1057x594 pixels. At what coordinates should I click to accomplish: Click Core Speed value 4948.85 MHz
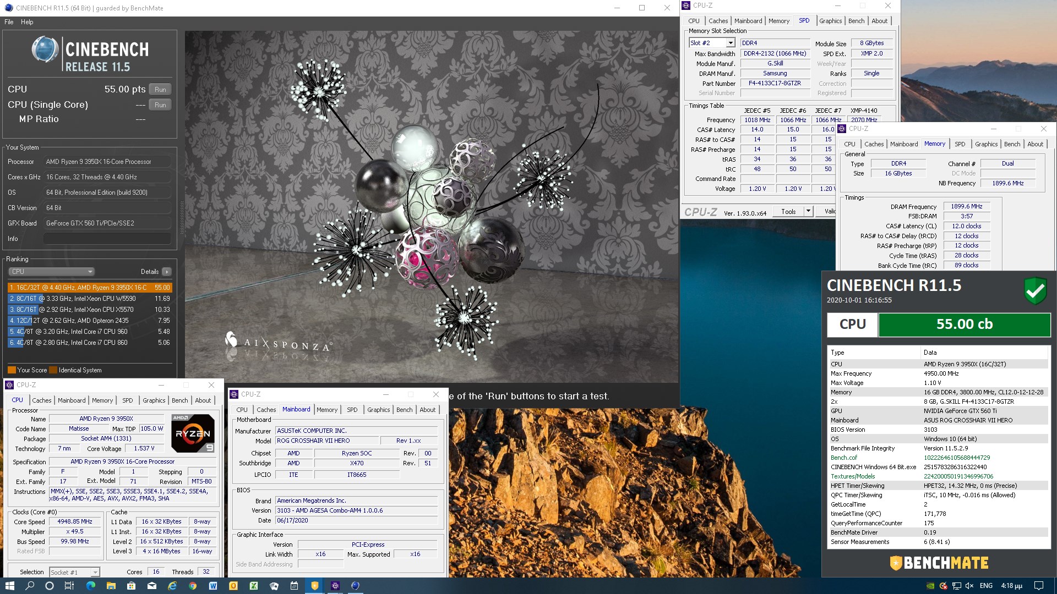click(75, 521)
